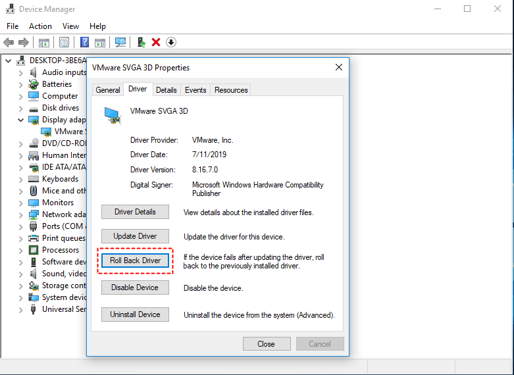Viewport: 514px width, 375px height.
Task: Click the Network adapters category icon
Action: click(x=34, y=214)
